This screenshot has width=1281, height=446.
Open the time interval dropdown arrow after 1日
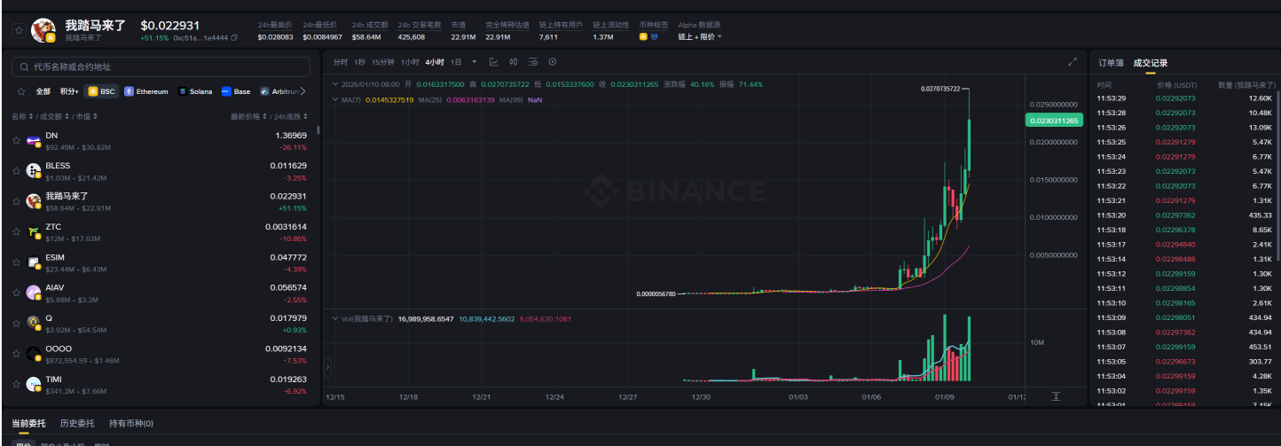coord(475,62)
